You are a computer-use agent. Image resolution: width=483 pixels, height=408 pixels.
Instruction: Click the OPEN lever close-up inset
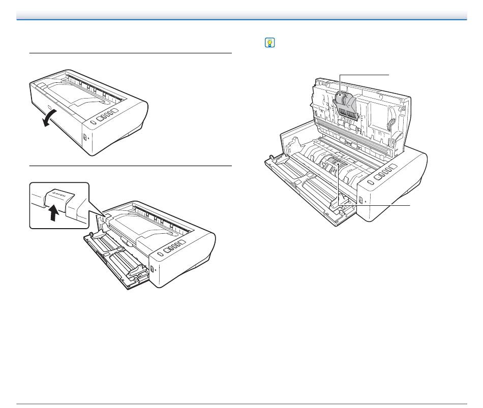pos(59,205)
